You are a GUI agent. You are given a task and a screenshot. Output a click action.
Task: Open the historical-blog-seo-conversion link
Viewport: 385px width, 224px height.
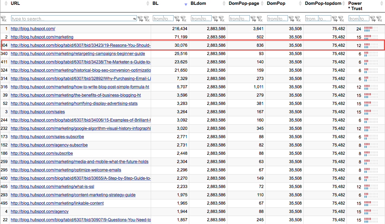(80, 70)
